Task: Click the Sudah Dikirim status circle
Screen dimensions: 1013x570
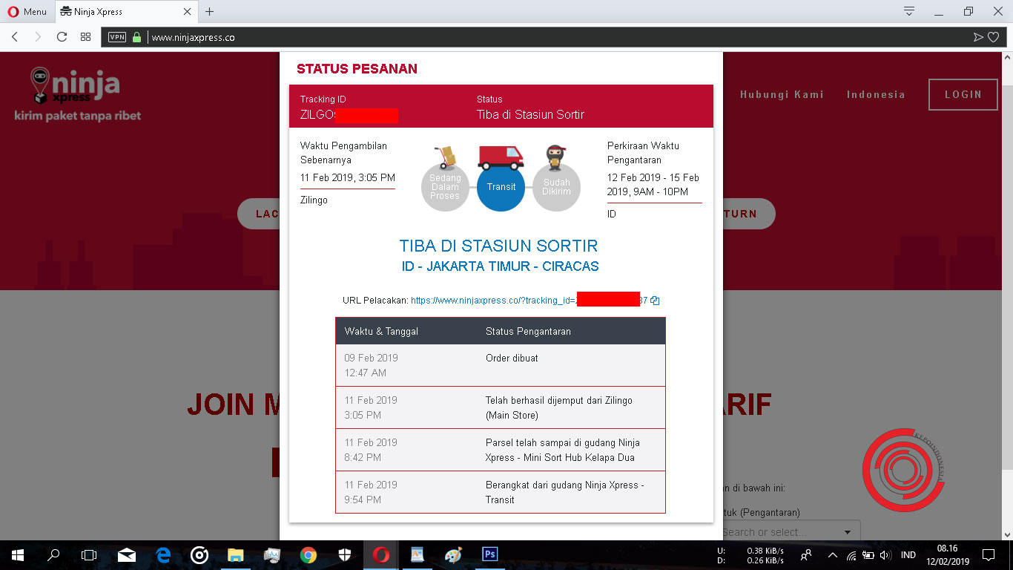Action: (557, 187)
